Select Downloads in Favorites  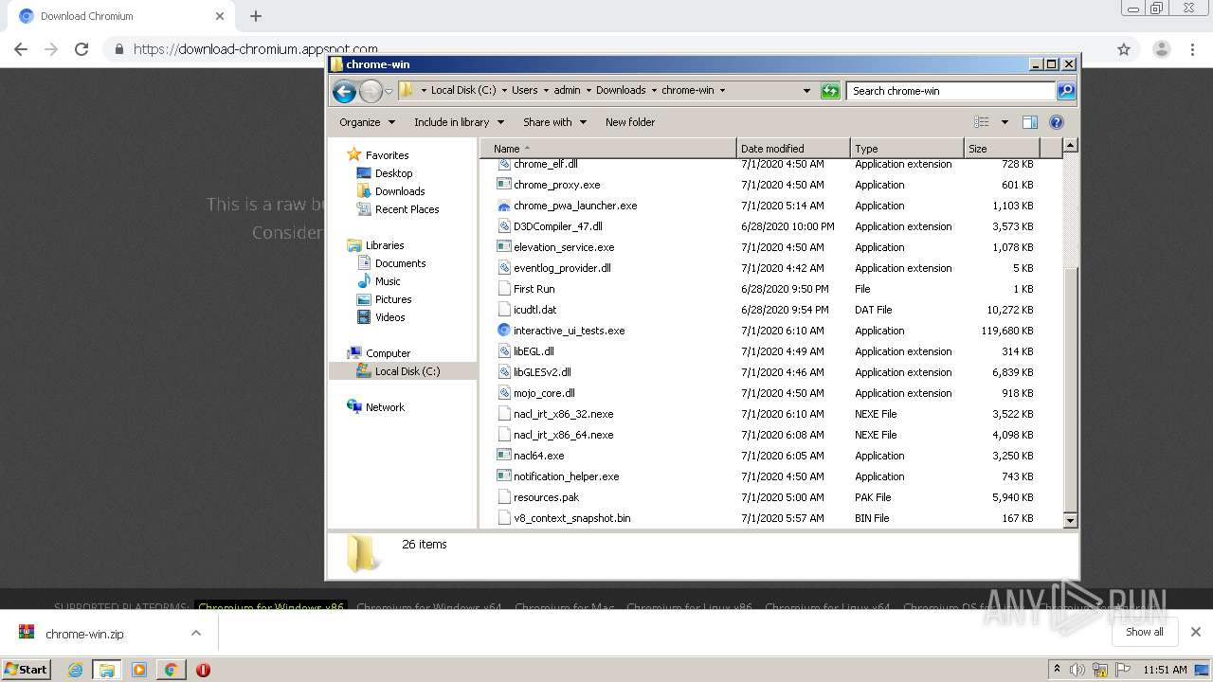point(399,191)
